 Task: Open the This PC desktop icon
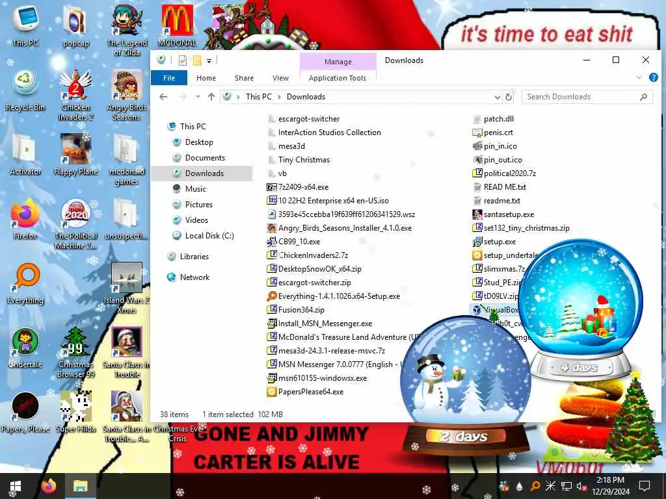tap(25, 25)
